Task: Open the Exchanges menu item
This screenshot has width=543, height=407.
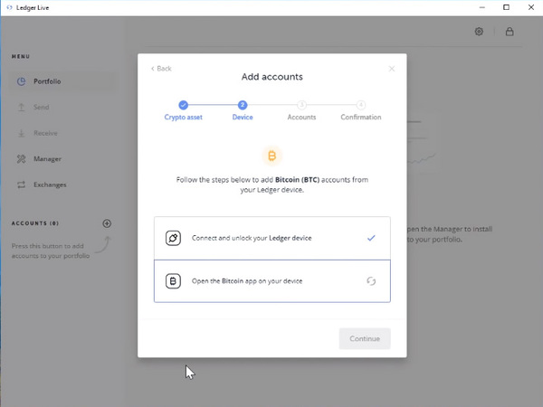Action: point(62,185)
